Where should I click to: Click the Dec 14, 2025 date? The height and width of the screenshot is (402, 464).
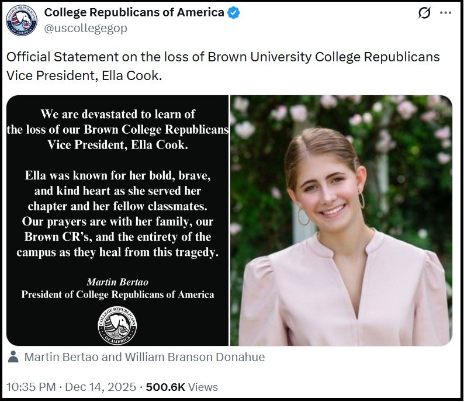[101, 387]
